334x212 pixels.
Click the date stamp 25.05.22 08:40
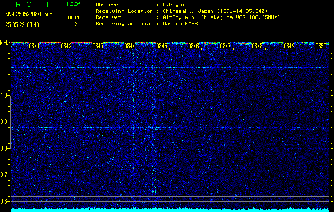[22, 25]
